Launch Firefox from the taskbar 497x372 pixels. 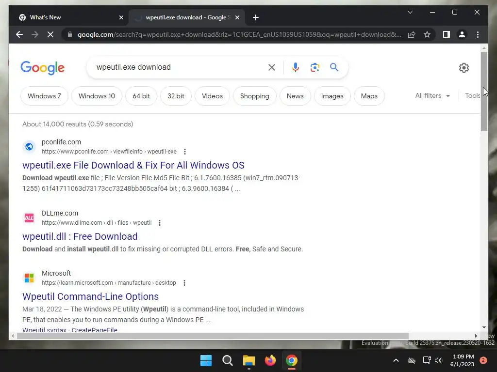[x=270, y=360]
